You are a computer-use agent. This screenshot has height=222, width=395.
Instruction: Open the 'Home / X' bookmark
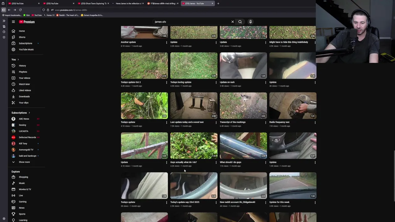[x=49, y=15]
